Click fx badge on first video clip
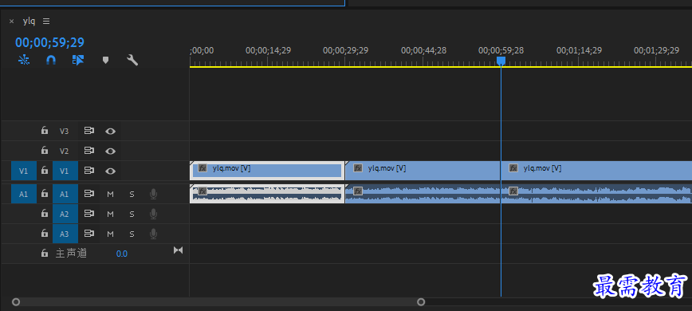The height and width of the screenshot is (311, 692). click(x=202, y=168)
